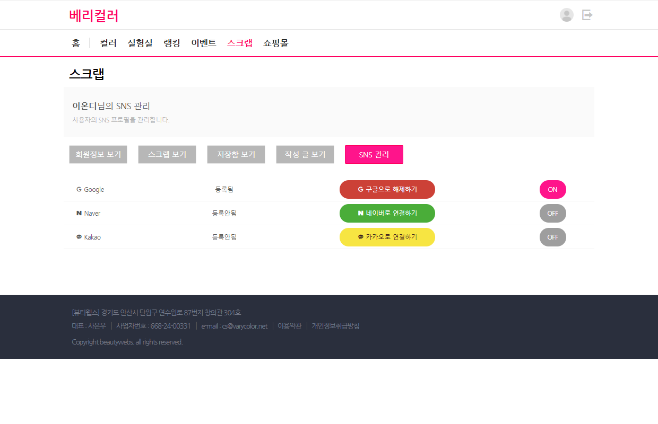658x424 pixels.
Task: Go to the 컬러 menu
Action: (x=108, y=43)
